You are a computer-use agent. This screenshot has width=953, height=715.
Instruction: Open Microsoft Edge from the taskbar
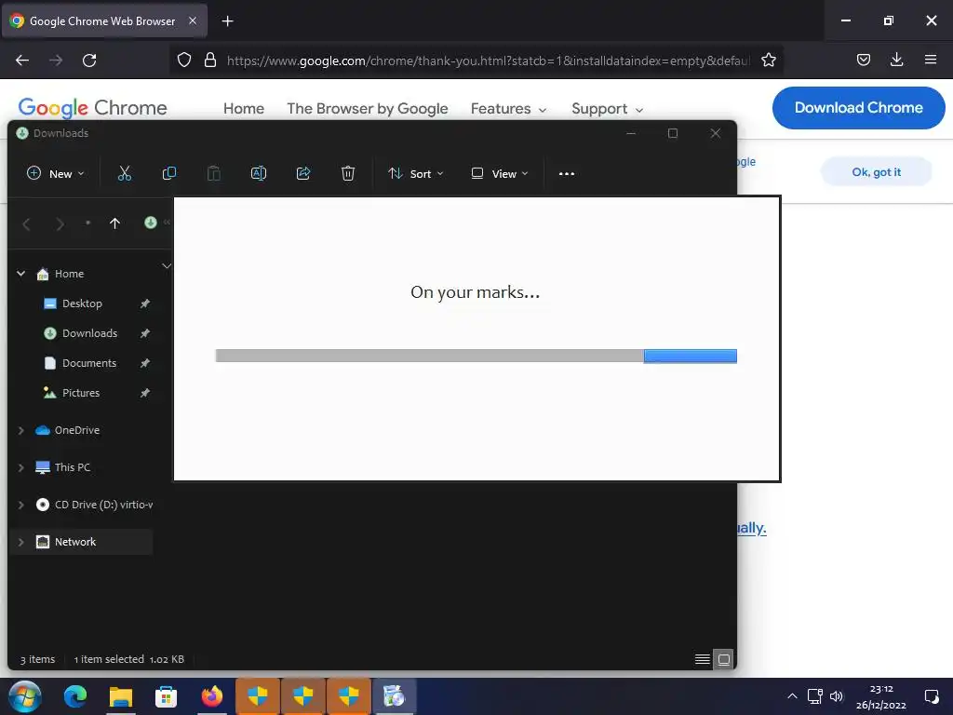pyautogui.click(x=75, y=696)
